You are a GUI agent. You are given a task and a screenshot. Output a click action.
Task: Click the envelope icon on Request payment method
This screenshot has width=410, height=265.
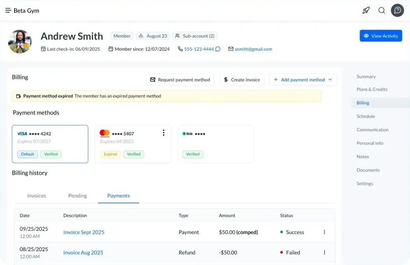coord(153,79)
